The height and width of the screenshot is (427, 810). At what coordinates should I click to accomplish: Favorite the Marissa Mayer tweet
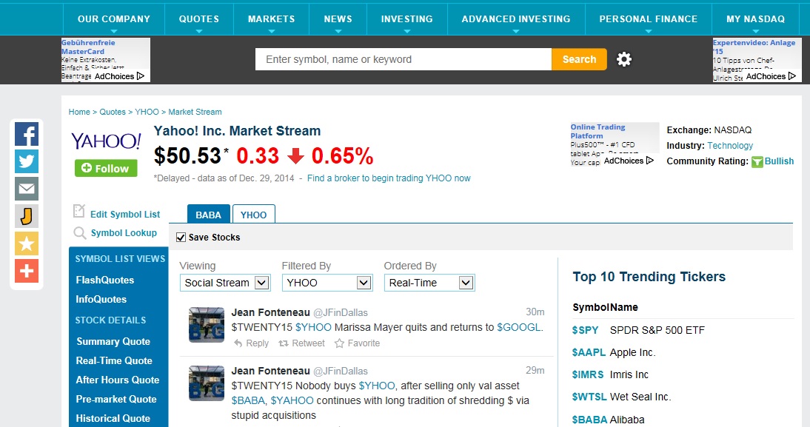click(x=357, y=343)
